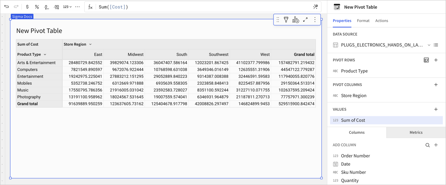Switch to the Metrics tab
The width and height of the screenshot is (446, 185).
pos(416,132)
